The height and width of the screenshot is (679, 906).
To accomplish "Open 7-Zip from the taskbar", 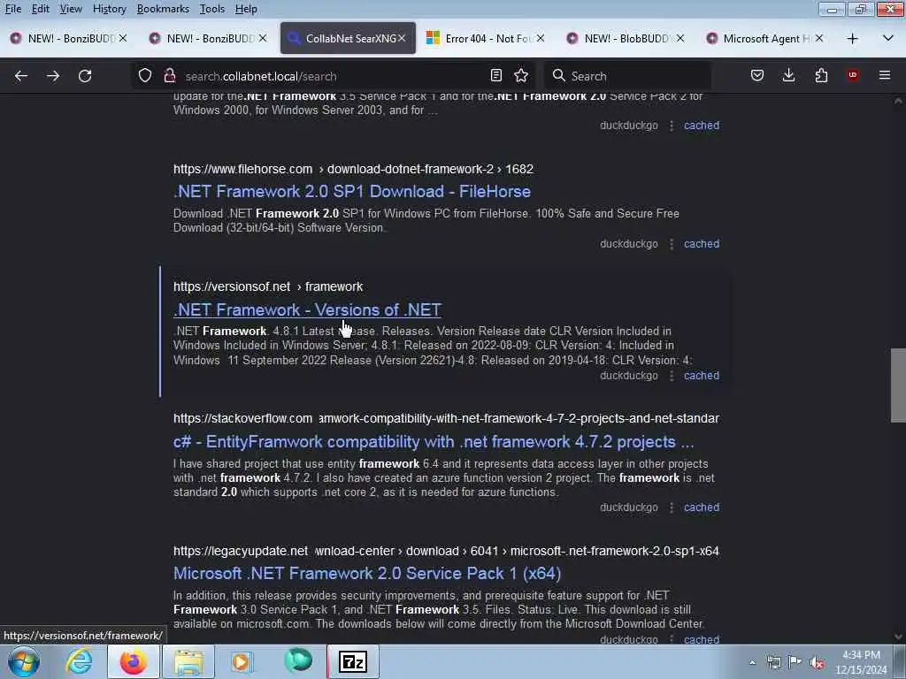I will (x=353, y=661).
